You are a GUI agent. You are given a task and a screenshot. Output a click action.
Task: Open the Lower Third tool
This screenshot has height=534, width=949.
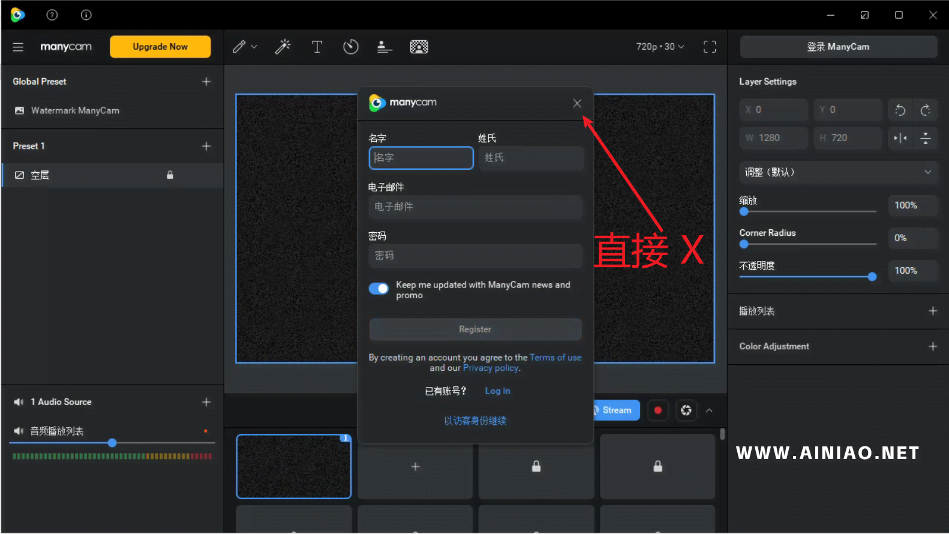[x=385, y=47]
